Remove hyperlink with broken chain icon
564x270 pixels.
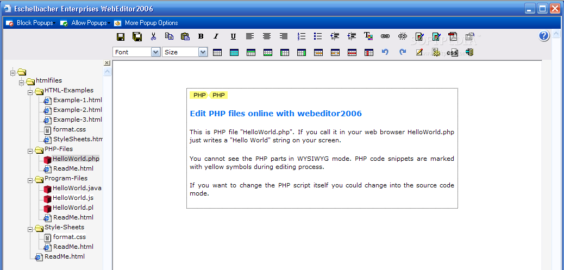403,36
